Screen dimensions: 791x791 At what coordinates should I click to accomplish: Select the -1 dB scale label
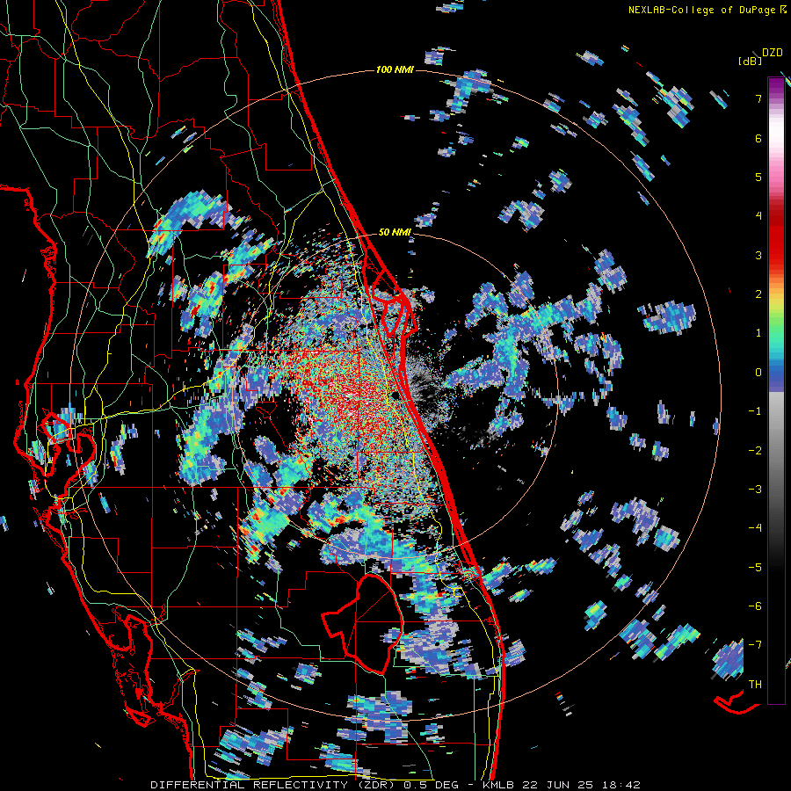(x=755, y=411)
